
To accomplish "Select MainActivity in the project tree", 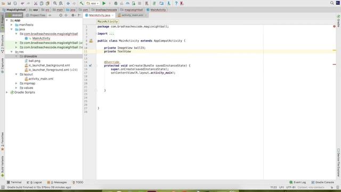I will click(41, 38).
